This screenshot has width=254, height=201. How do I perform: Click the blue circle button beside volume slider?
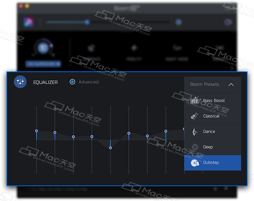(179, 22)
